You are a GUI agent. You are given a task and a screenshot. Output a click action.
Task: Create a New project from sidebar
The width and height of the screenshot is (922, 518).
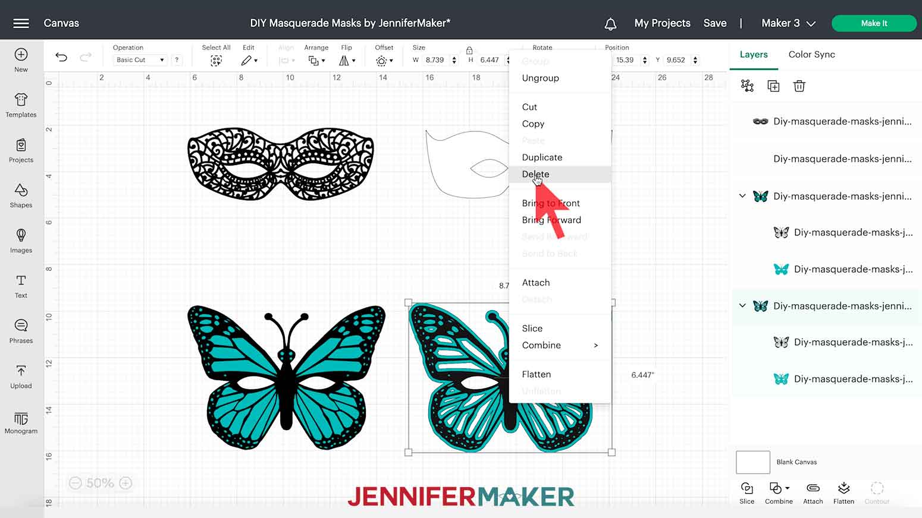coord(21,60)
